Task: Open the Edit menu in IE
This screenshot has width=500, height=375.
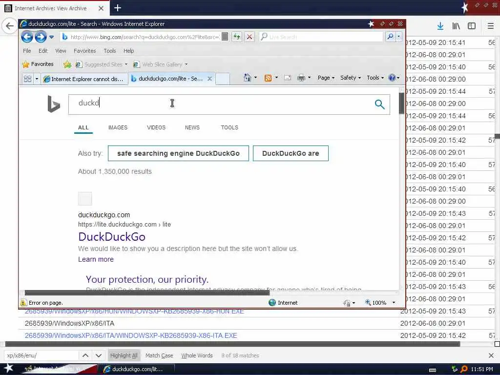Action: point(43,51)
